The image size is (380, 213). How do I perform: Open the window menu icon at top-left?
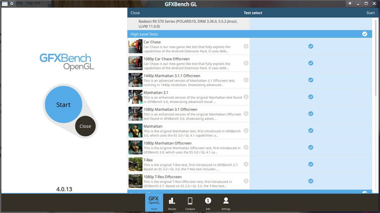coord(4,3)
